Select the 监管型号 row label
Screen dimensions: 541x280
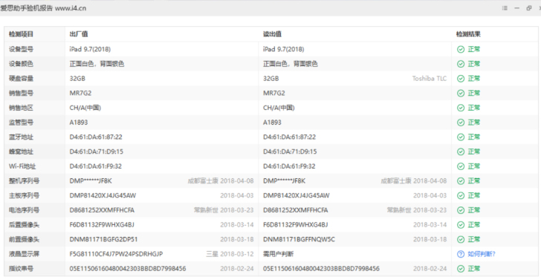[21, 123]
